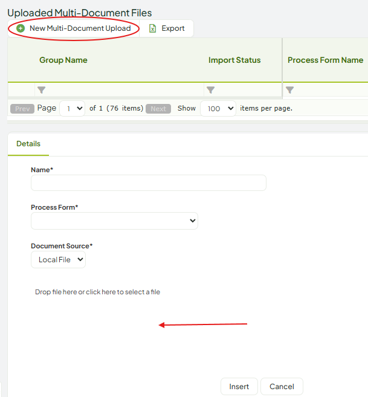Click the drop file area to select file
Screen dimensions: 368x397
97,292
